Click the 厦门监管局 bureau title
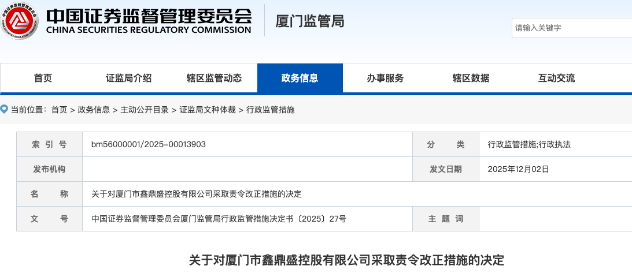This screenshot has height=273, width=632. pos(310,21)
